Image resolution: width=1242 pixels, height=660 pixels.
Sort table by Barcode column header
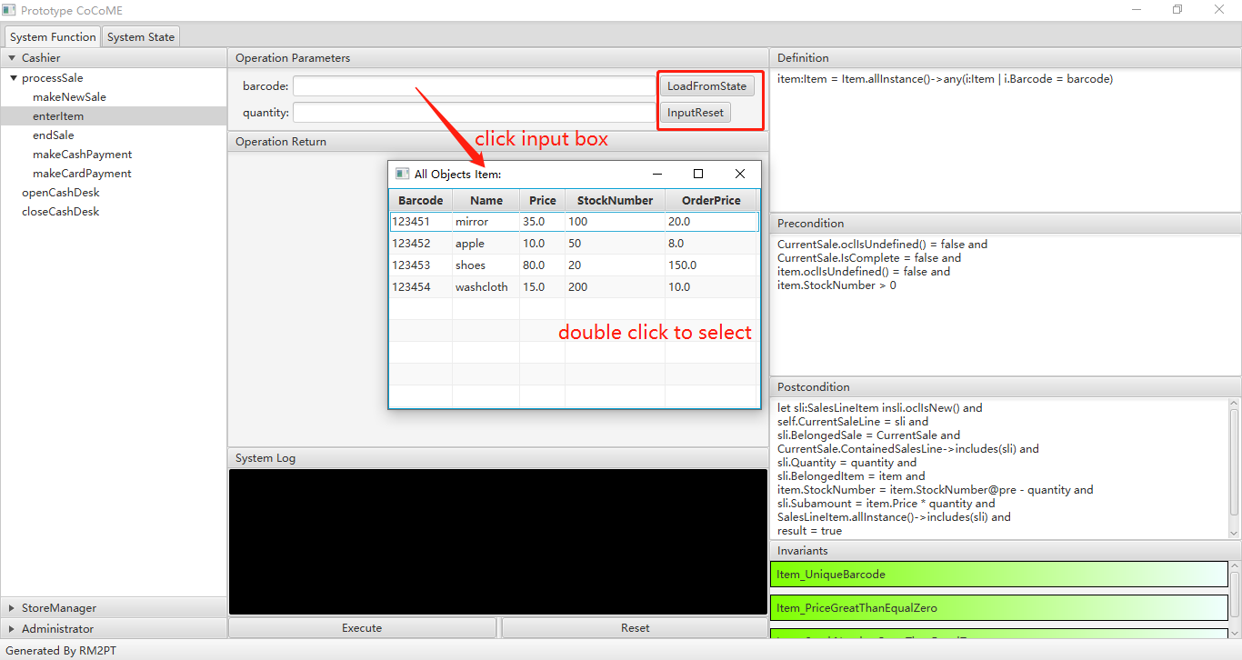point(420,200)
